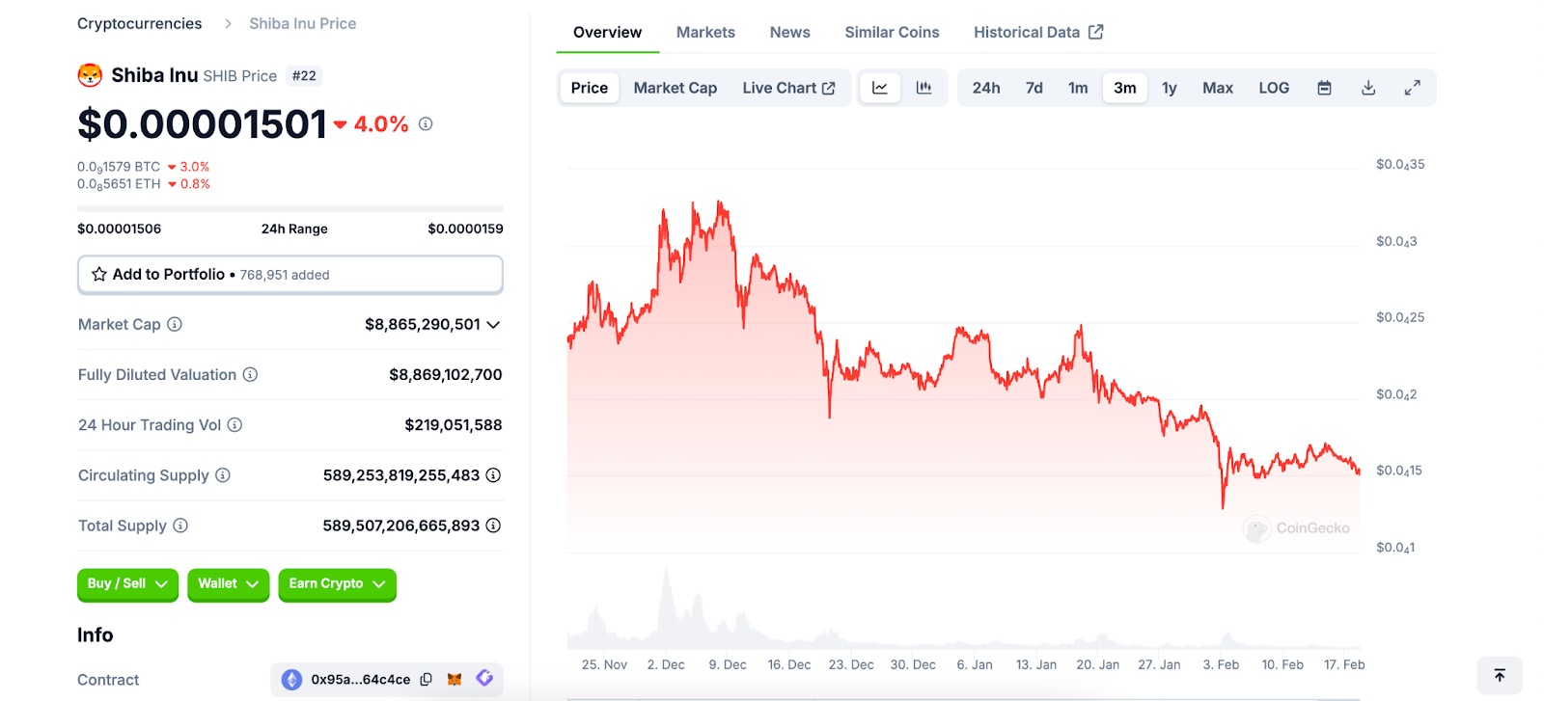Click the Shiba Inu coin logo
The width and height of the screenshot is (1544, 701).
(90, 75)
